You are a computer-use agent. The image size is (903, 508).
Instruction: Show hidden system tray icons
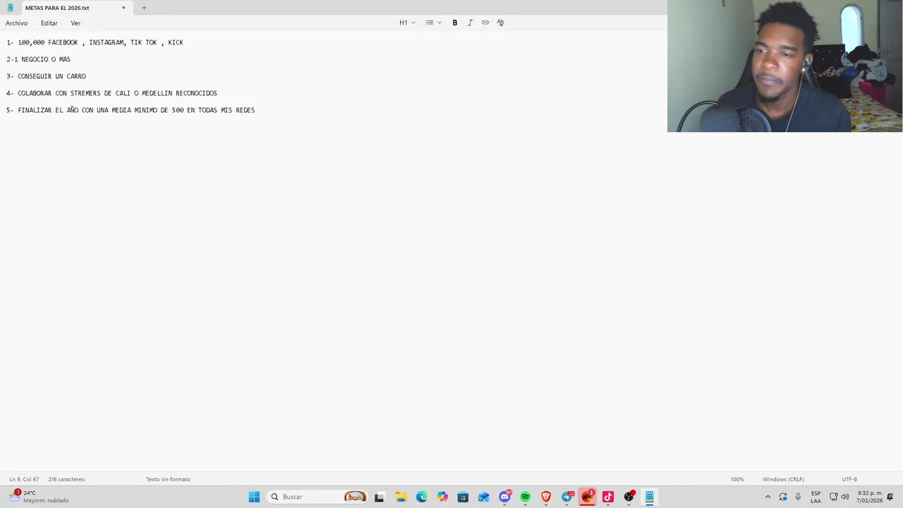click(x=768, y=497)
